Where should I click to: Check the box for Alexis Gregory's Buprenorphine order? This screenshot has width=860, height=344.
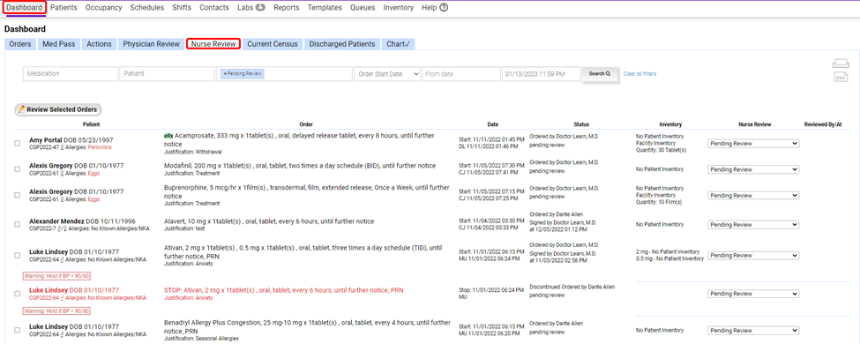[18, 195]
